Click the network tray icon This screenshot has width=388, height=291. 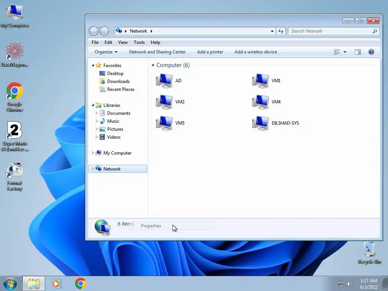click(x=341, y=284)
